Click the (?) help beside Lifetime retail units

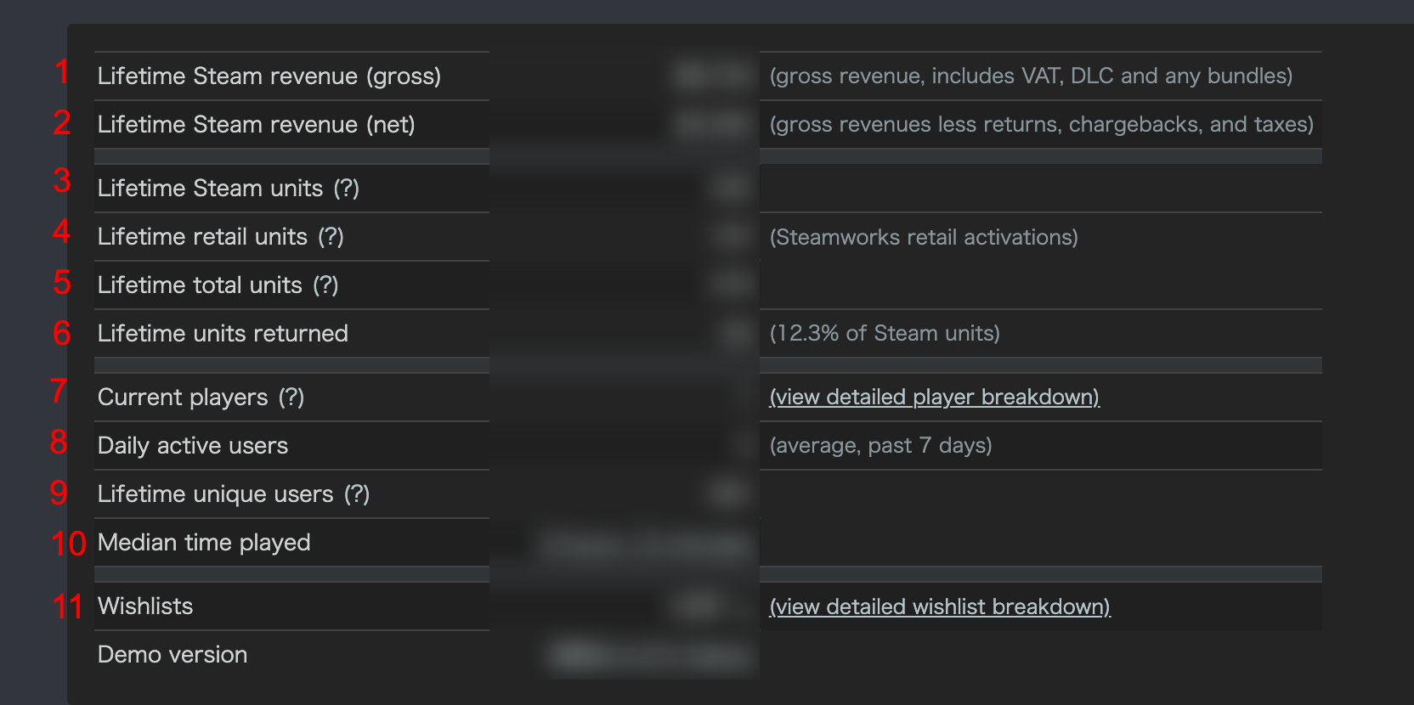(x=331, y=237)
